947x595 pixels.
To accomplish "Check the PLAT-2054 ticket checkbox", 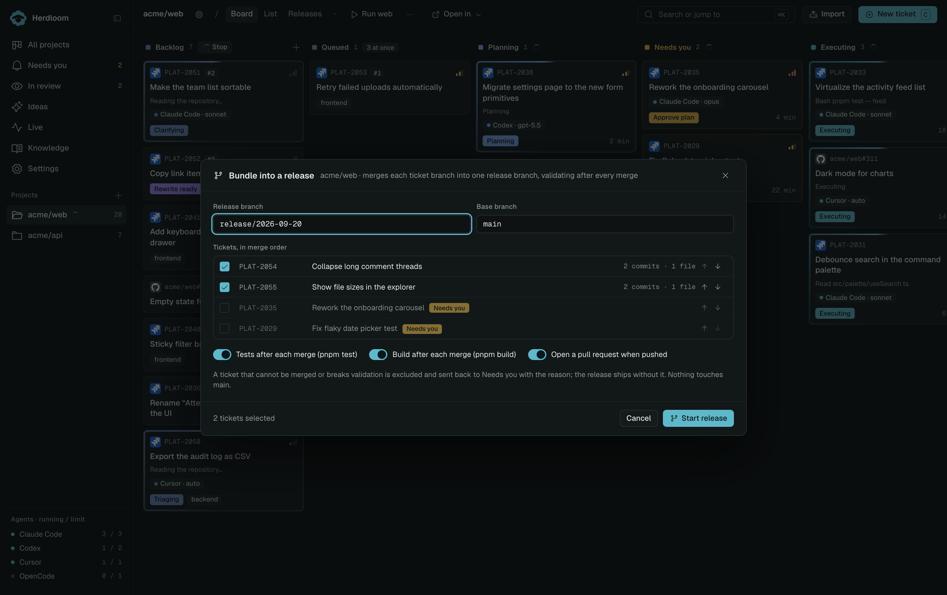I will (x=224, y=266).
